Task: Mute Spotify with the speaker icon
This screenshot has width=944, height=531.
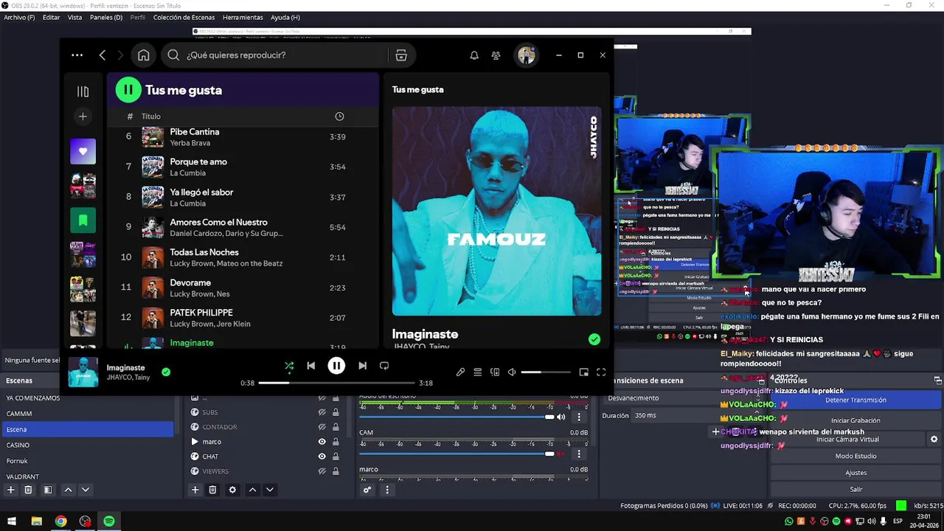Action: [x=512, y=372]
